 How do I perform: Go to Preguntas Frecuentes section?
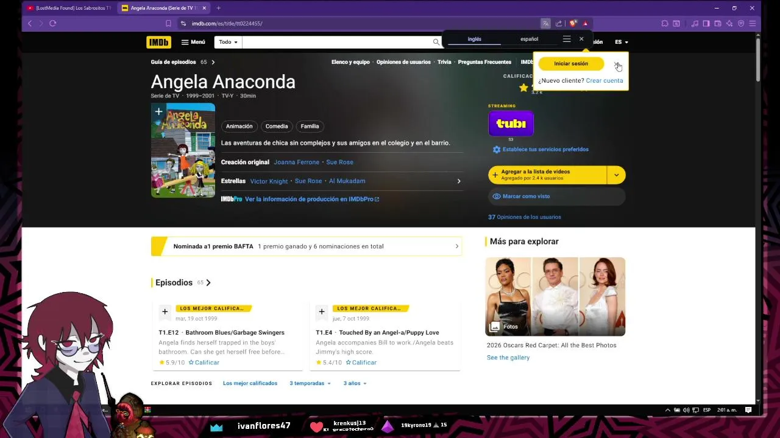(x=484, y=62)
